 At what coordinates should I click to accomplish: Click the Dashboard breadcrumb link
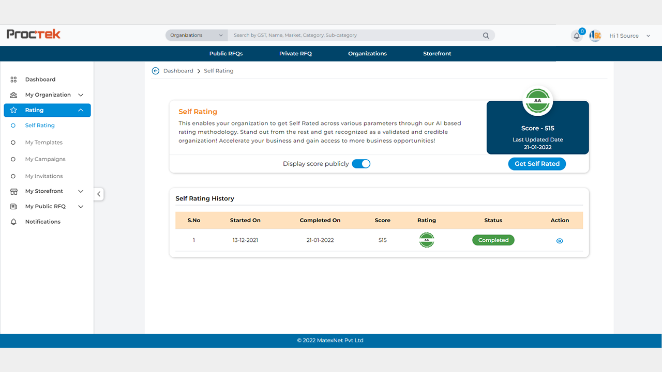pyautogui.click(x=178, y=71)
